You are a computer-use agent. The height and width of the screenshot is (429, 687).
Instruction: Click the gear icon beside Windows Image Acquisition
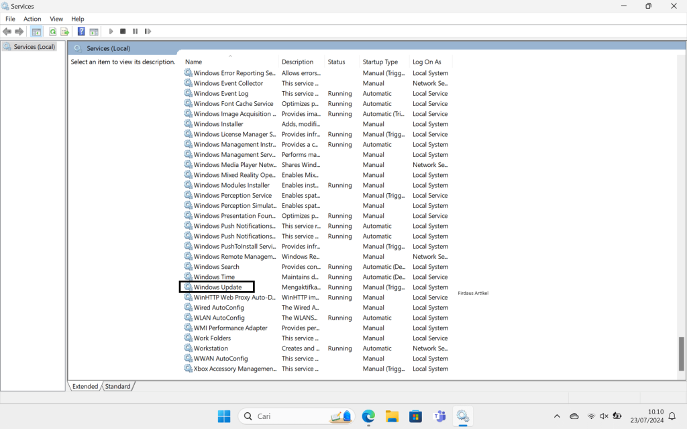pyautogui.click(x=188, y=113)
